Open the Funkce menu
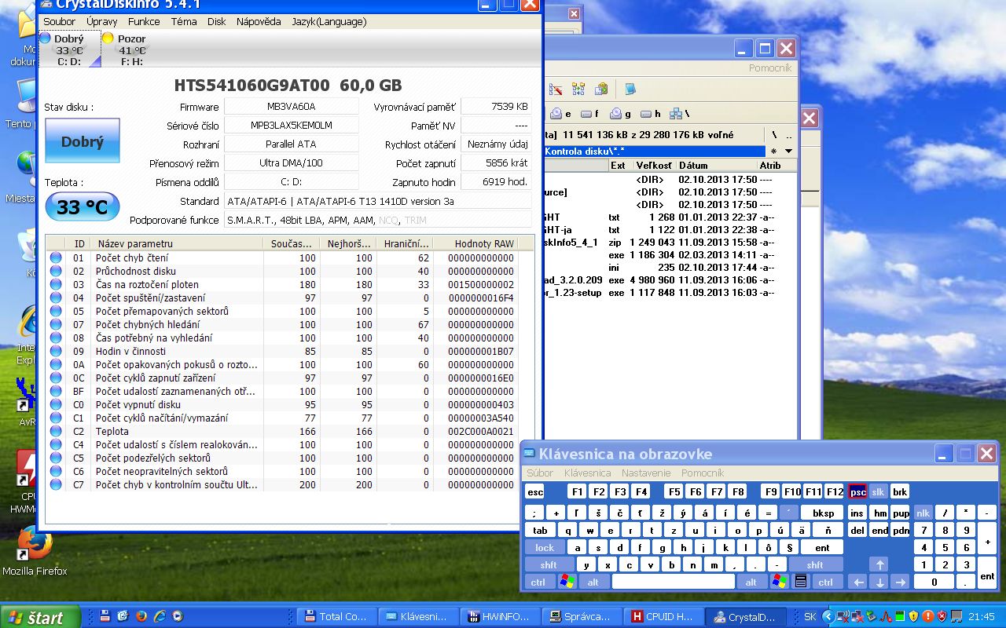The width and height of the screenshot is (1006, 628). pos(144,21)
